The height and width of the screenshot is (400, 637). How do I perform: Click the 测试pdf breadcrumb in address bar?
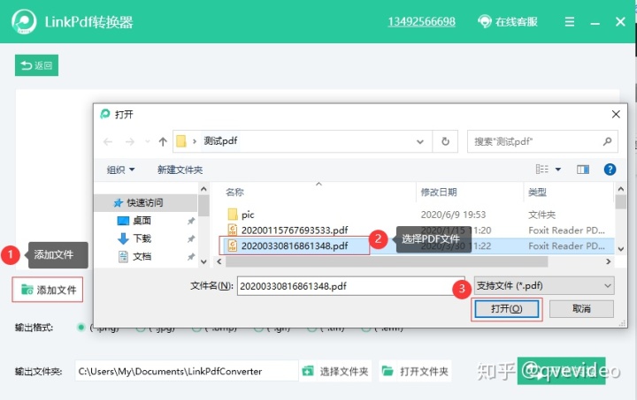click(220, 140)
